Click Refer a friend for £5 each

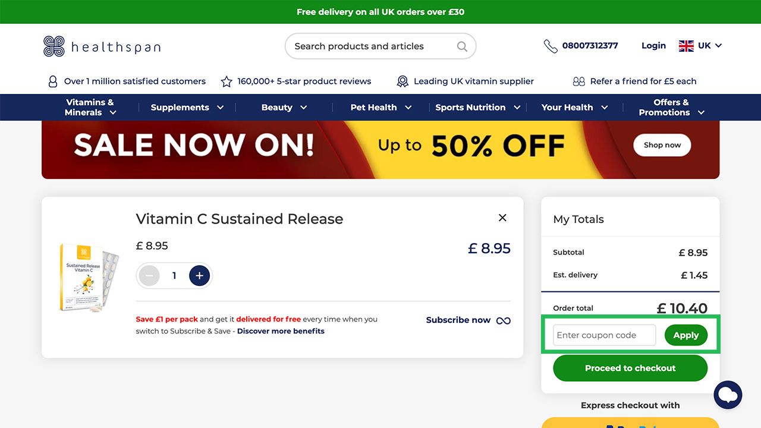point(643,81)
